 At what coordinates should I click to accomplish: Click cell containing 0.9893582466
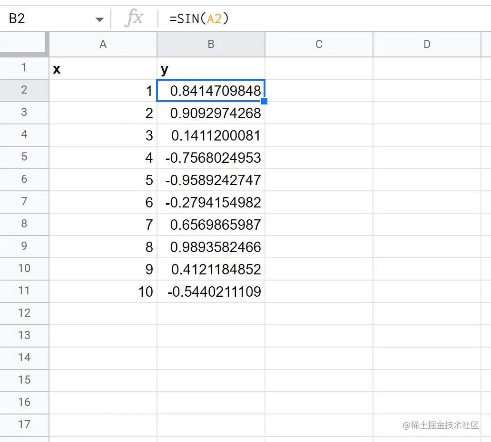[x=211, y=246]
